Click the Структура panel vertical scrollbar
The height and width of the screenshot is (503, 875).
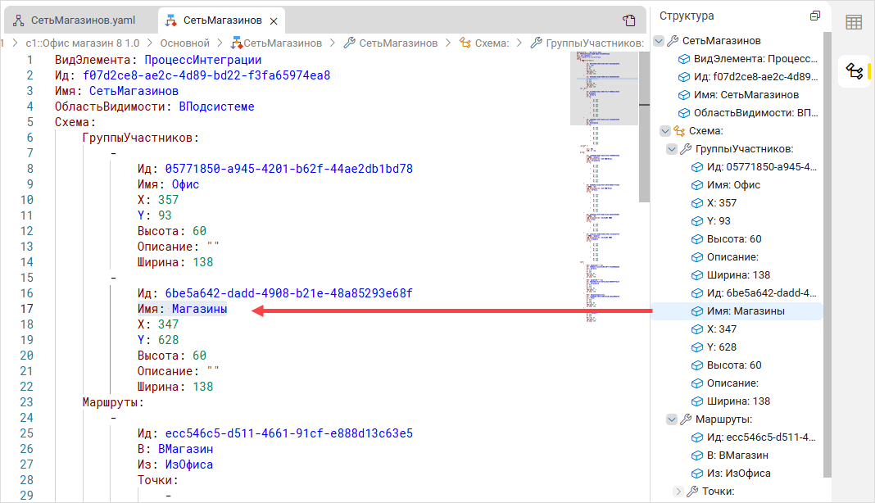tap(827, 246)
